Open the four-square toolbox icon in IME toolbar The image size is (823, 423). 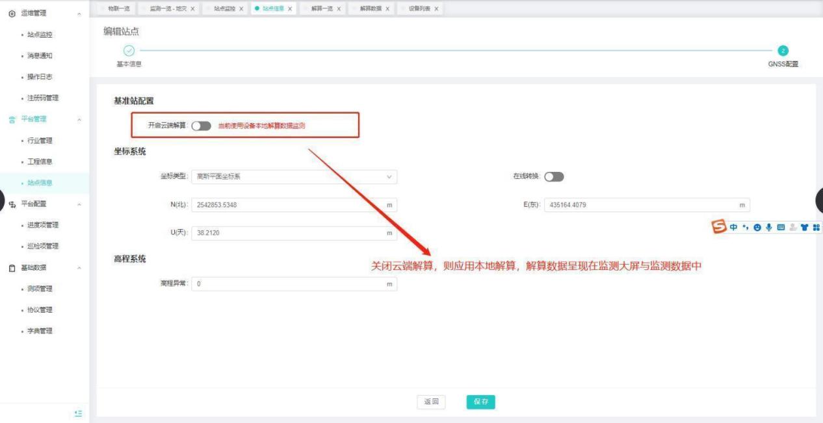pos(815,228)
